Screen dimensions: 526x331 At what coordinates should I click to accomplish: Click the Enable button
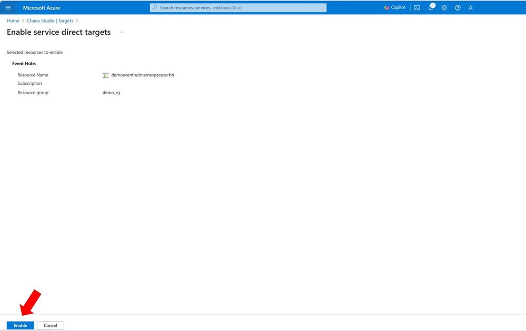click(21, 325)
